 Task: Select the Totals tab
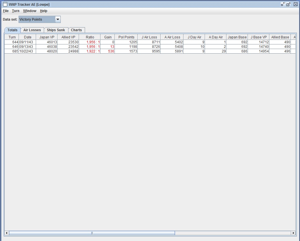[12, 30]
